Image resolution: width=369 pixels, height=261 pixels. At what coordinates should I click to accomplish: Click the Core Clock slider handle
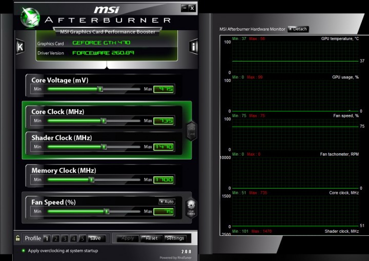[104, 121]
